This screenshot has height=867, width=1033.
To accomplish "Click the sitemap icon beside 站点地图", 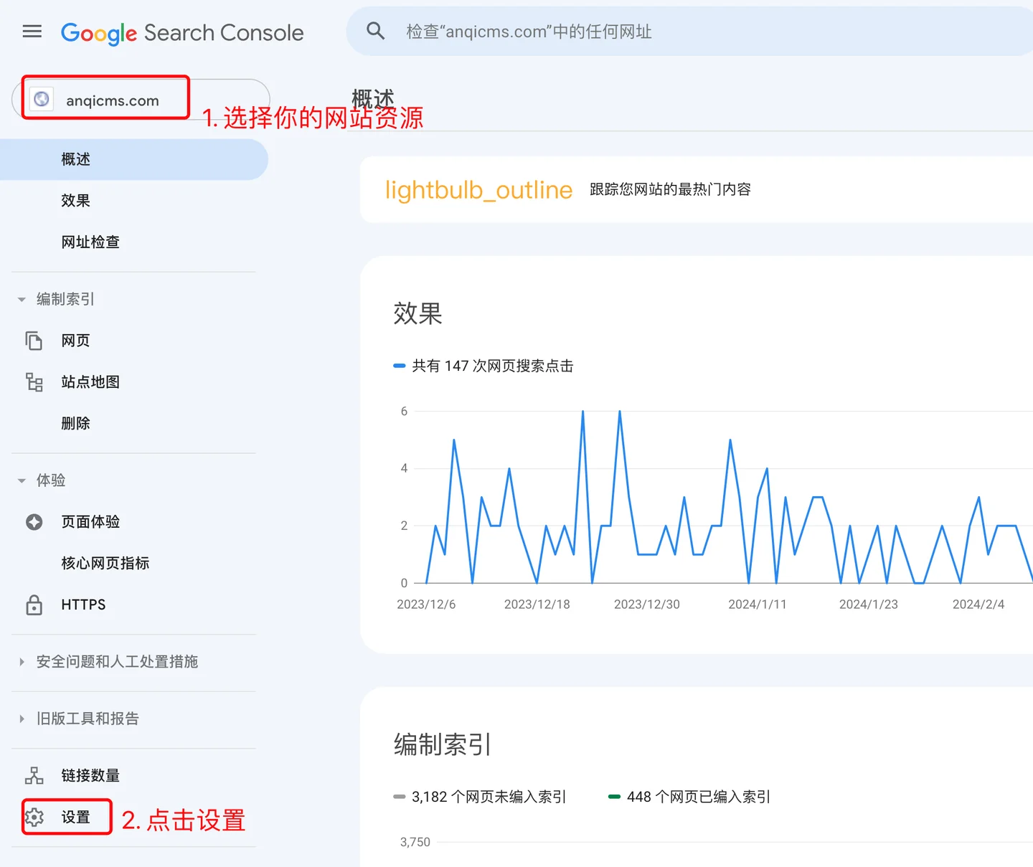I will (34, 382).
